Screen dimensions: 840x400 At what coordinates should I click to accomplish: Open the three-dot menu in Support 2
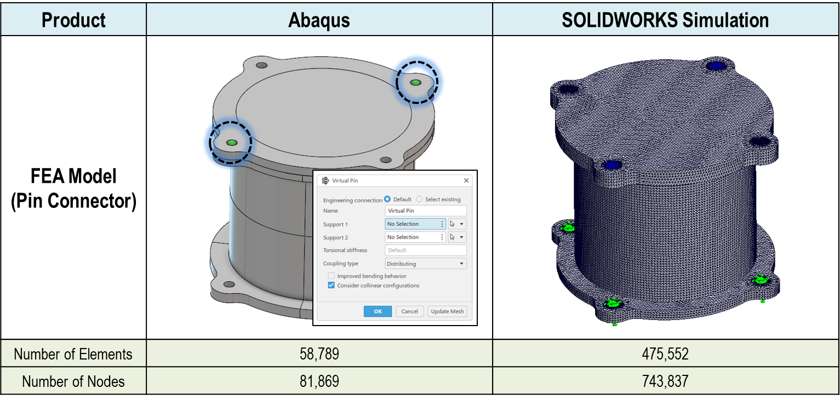coord(442,237)
